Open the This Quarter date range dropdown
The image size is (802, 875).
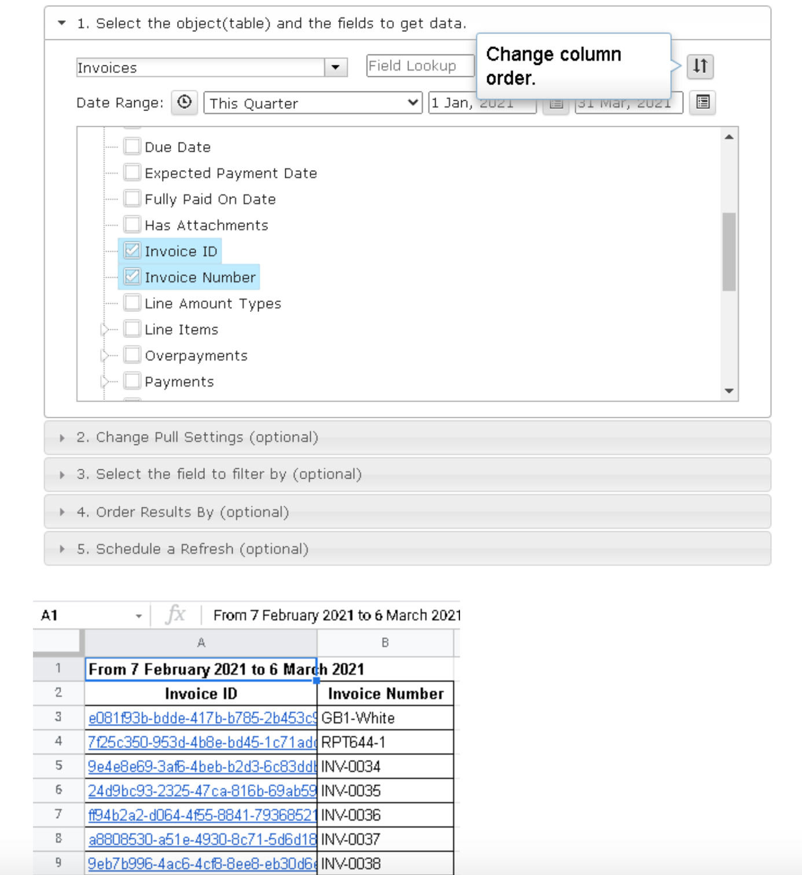(313, 103)
